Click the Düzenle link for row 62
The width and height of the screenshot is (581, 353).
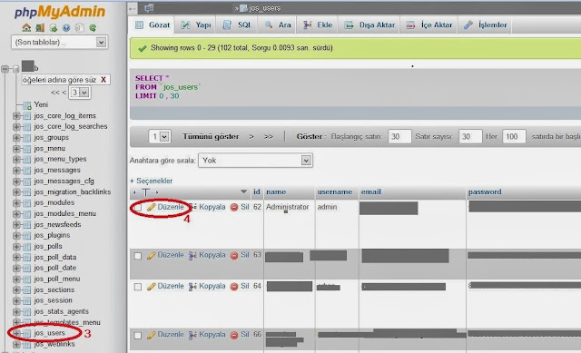click(171, 207)
